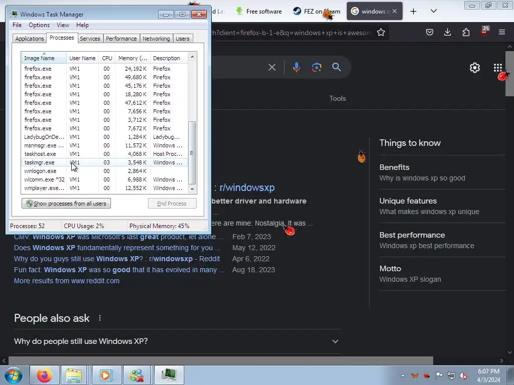Open the View menu in Task Manager
The width and height of the screenshot is (514, 385).
tap(63, 25)
